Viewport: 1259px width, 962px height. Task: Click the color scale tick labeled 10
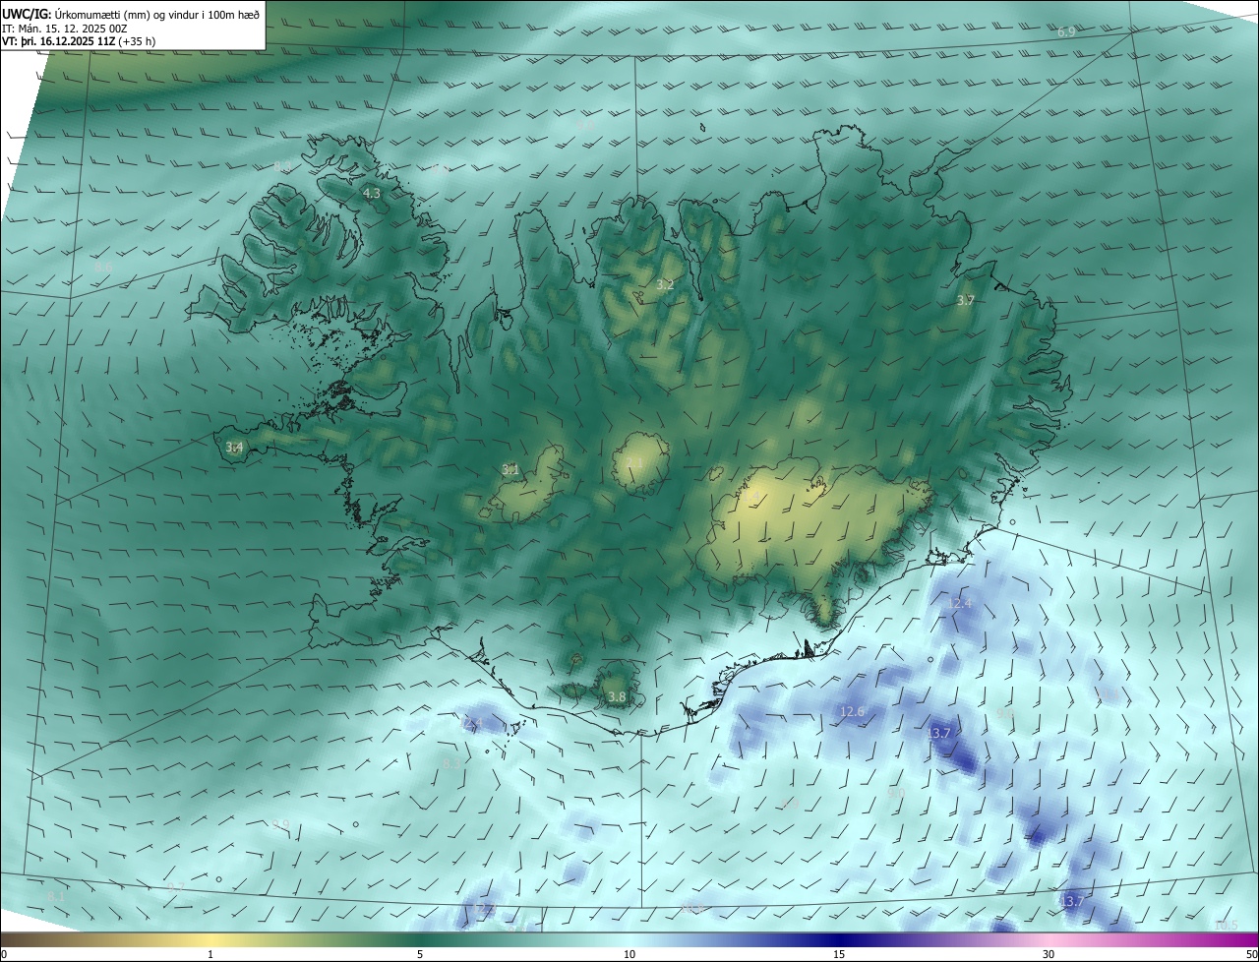coord(629,955)
